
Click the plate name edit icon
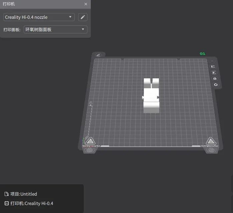point(98,55)
